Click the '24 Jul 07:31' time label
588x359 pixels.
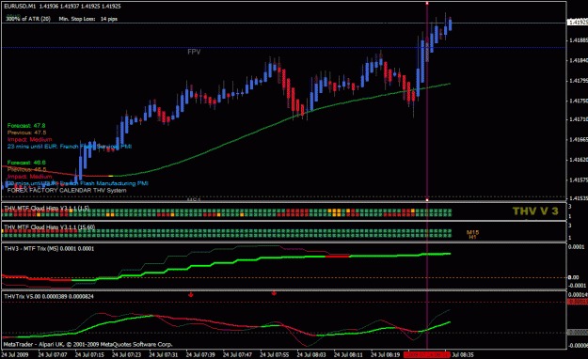pyautogui.click(x=164, y=354)
